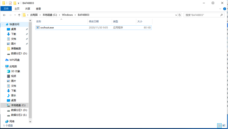Maximize the BAF48803 window
The image size is (228, 129).
point(213,3)
